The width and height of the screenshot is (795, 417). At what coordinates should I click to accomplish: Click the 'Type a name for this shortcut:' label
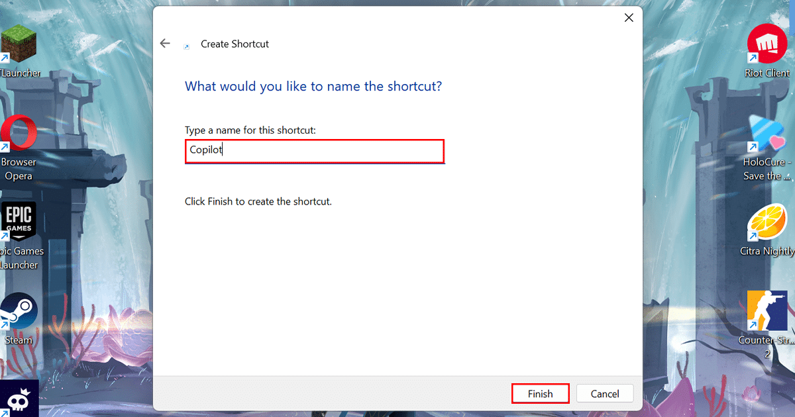point(250,130)
